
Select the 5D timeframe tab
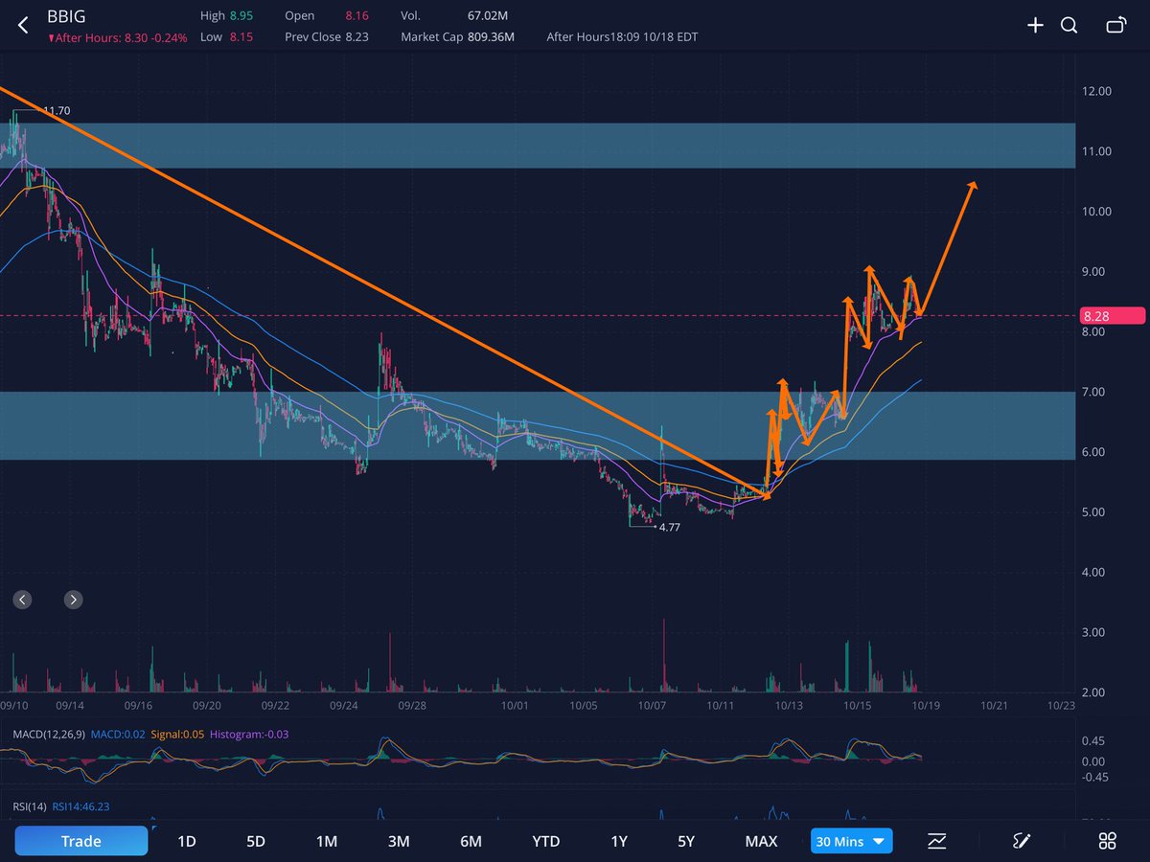pyautogui.click(x=256, y=842)
